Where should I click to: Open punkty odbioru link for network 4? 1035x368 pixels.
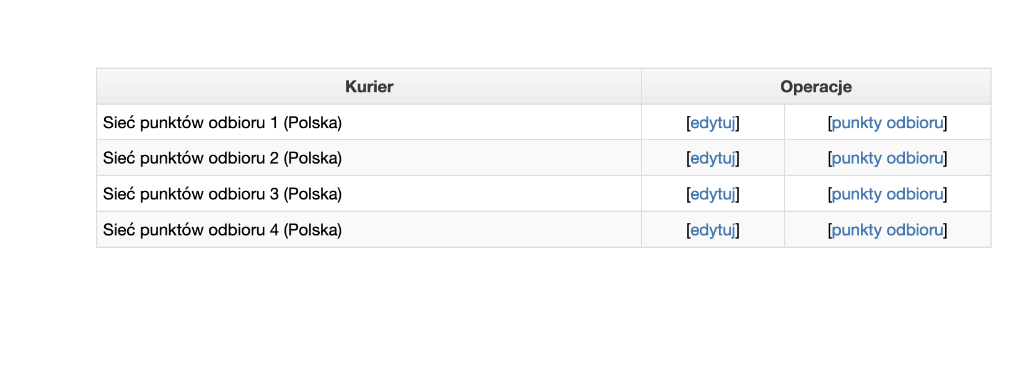click(x=887, y=230)
